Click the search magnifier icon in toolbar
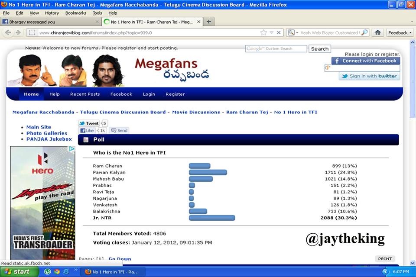The height and width of the screenshot is (277, 416). (364, 32)
